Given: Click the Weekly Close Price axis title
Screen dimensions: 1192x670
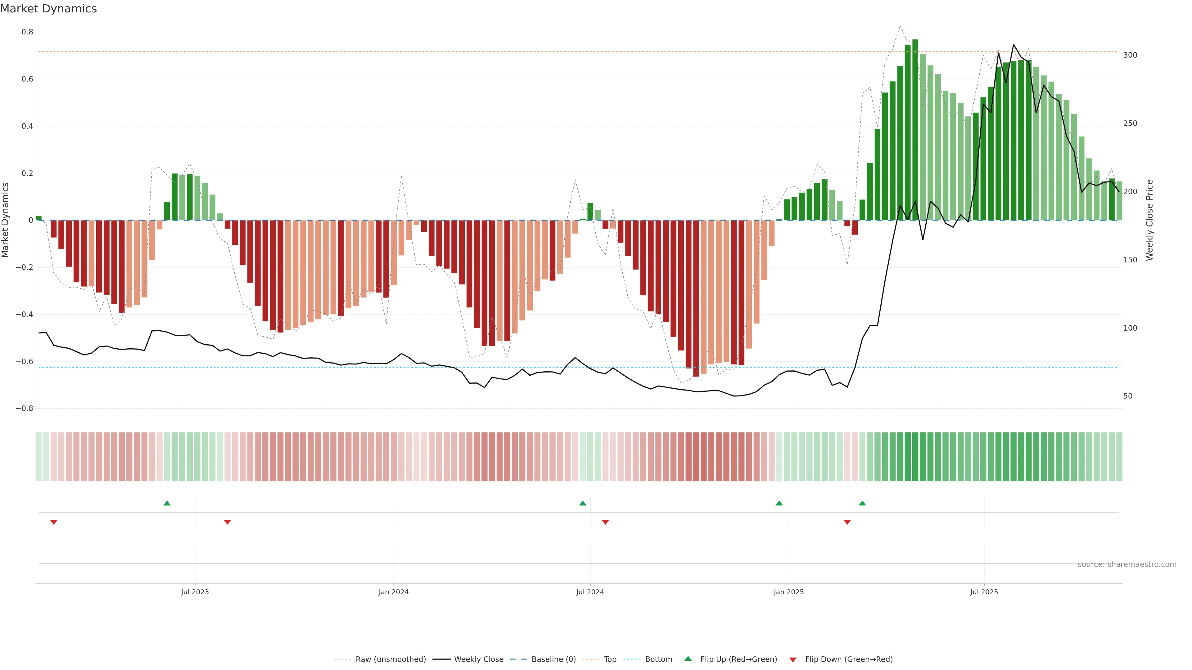Looking at the screenshot, I should coord(1149,220).
